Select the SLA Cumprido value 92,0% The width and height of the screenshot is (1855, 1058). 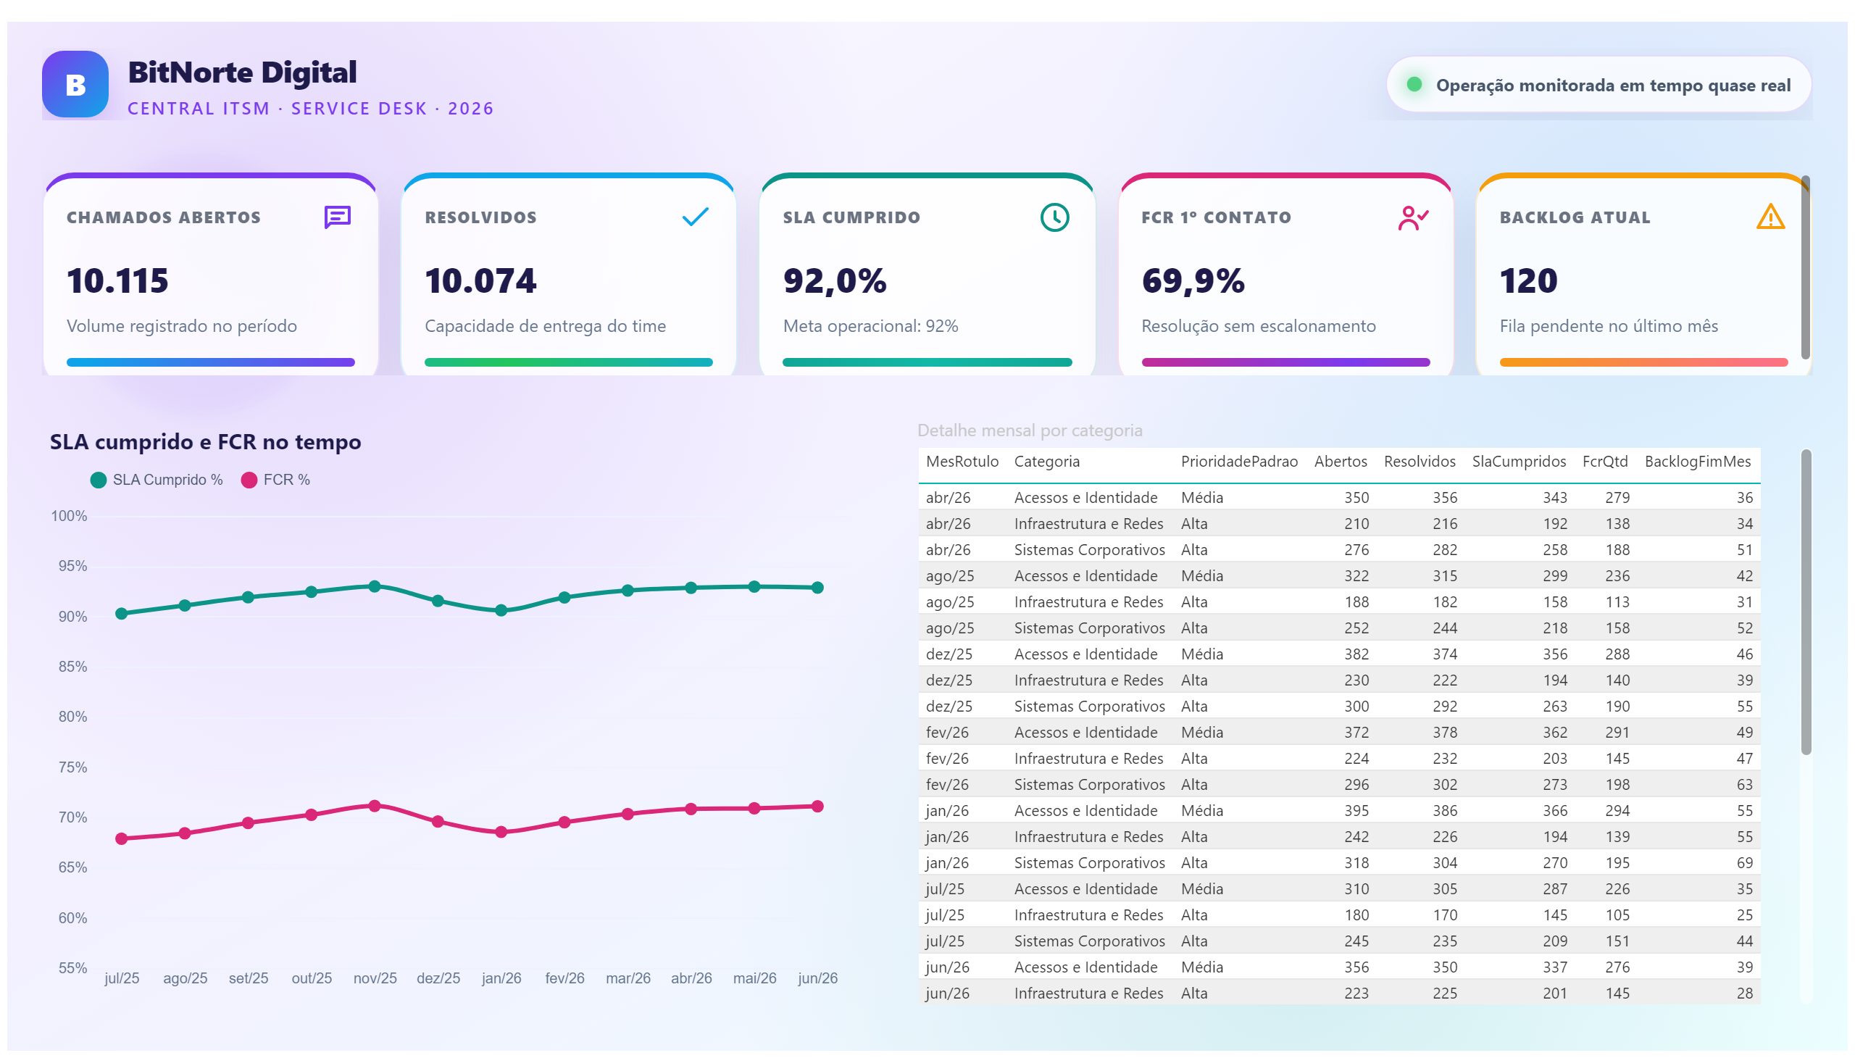834,280
